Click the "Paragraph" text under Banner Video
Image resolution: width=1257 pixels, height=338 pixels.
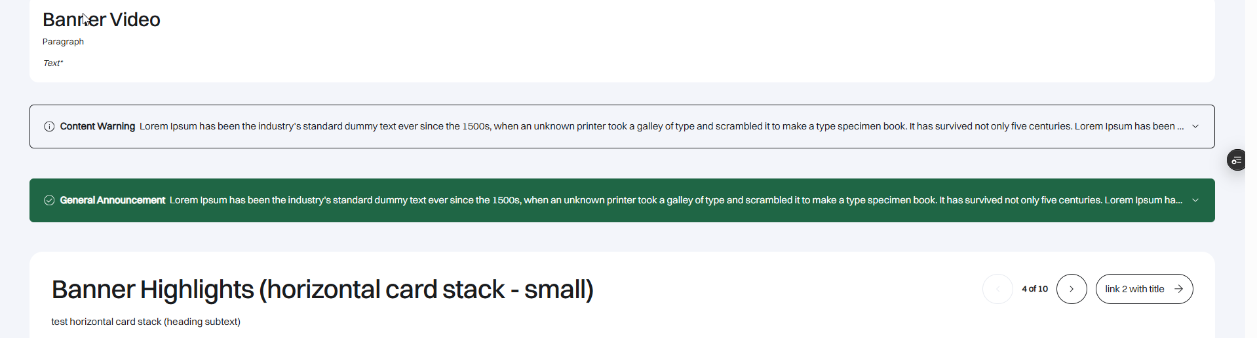click(x=63, y=42)
